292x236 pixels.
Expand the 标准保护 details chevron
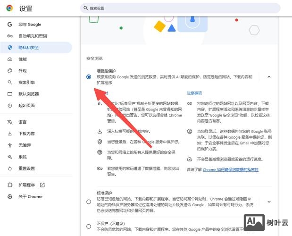[x=269, y=202]
